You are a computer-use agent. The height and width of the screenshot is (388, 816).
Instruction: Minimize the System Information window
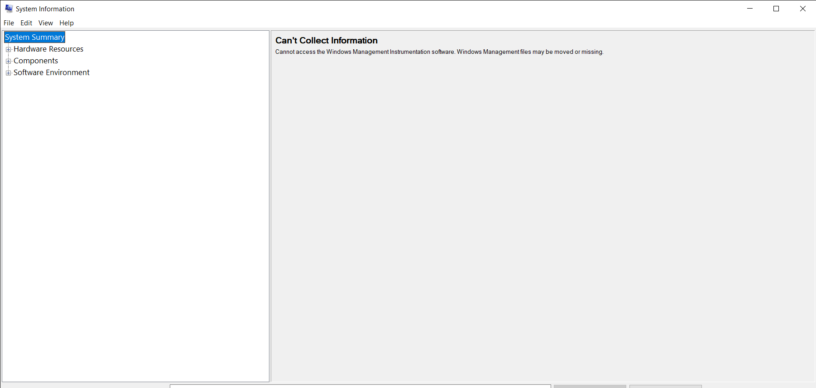tap(750, 9)
